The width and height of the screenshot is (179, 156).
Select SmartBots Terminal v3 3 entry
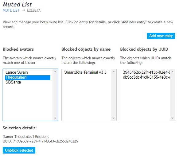pyautogui.click(x=86, y=72)
